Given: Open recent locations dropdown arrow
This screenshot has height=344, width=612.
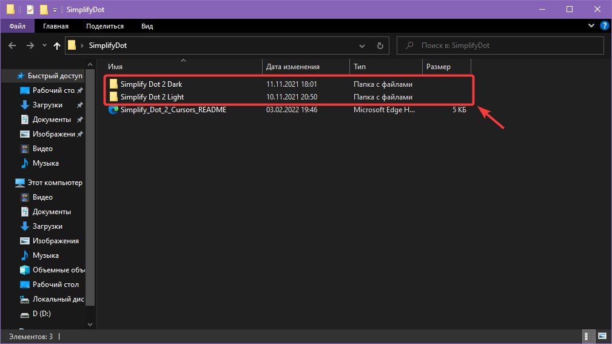Looking at the screenshot, I should click(44, 46).
